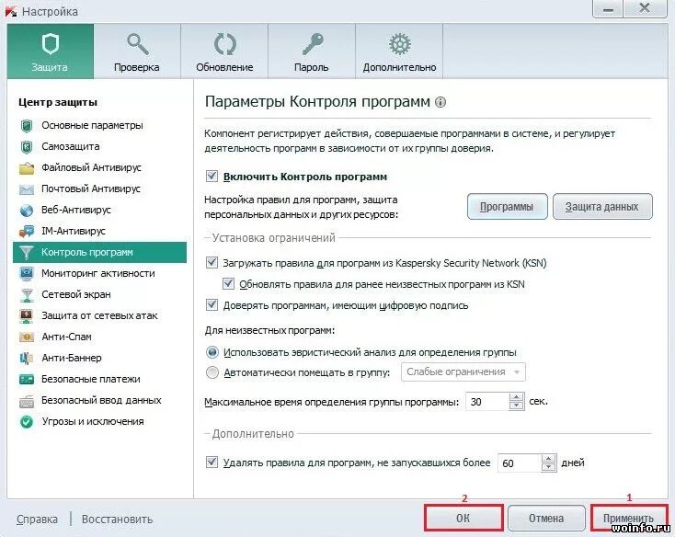The width and height of the screenshot is (675, 537).
Task: Open Почтовый Антивирус settings
Action: point(91,189)
